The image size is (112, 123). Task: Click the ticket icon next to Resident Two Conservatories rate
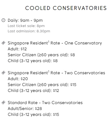(x=3, y=73)
